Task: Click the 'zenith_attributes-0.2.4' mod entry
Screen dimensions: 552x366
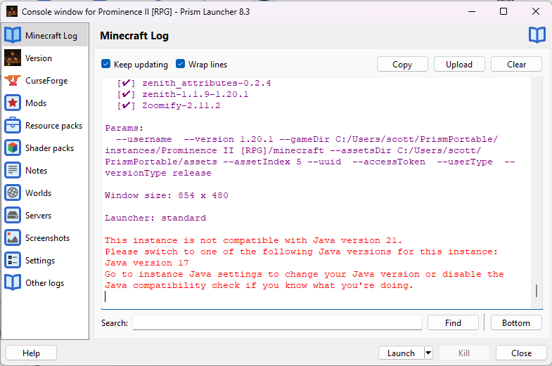Action: (x=207, y=83)
